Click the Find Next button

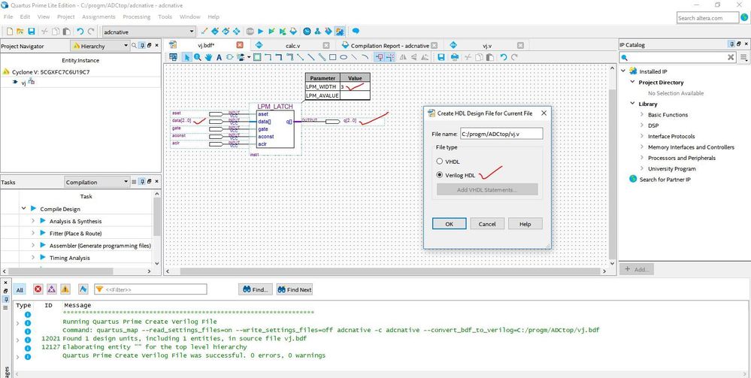click(x=294, y=289)
